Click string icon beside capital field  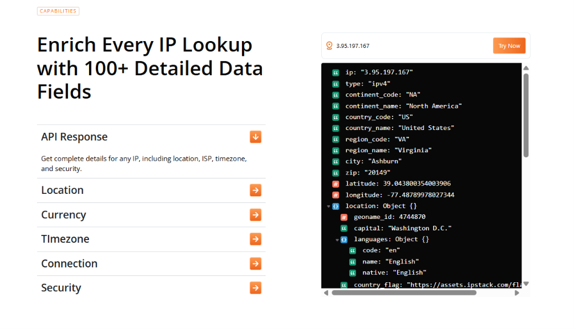[344, 228]
